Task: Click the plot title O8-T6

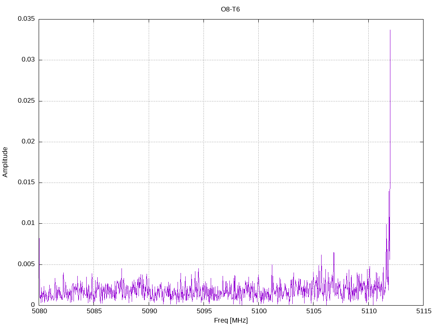Action: pyautogui.click(x=230, y=9)
